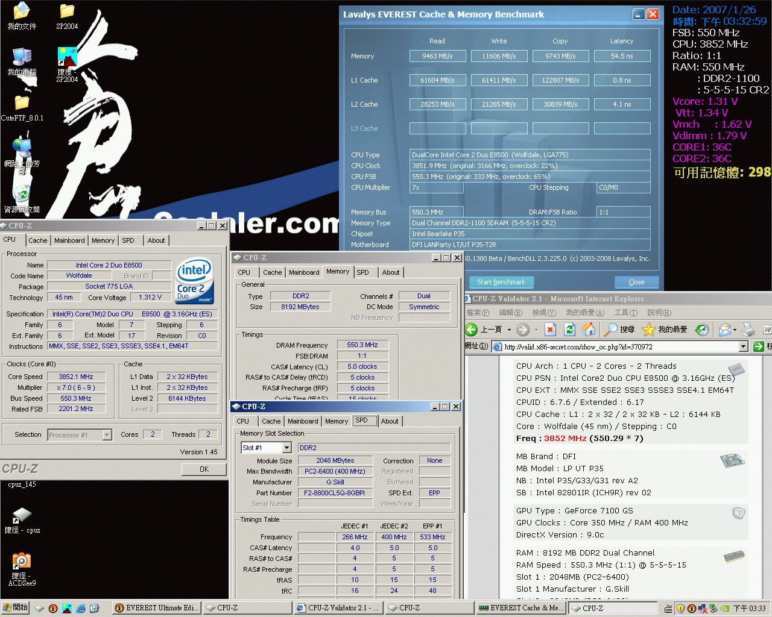This screenshot has width=772, height=617.
Task: Print the page using IE printer icon
Action: coord(748,330)
